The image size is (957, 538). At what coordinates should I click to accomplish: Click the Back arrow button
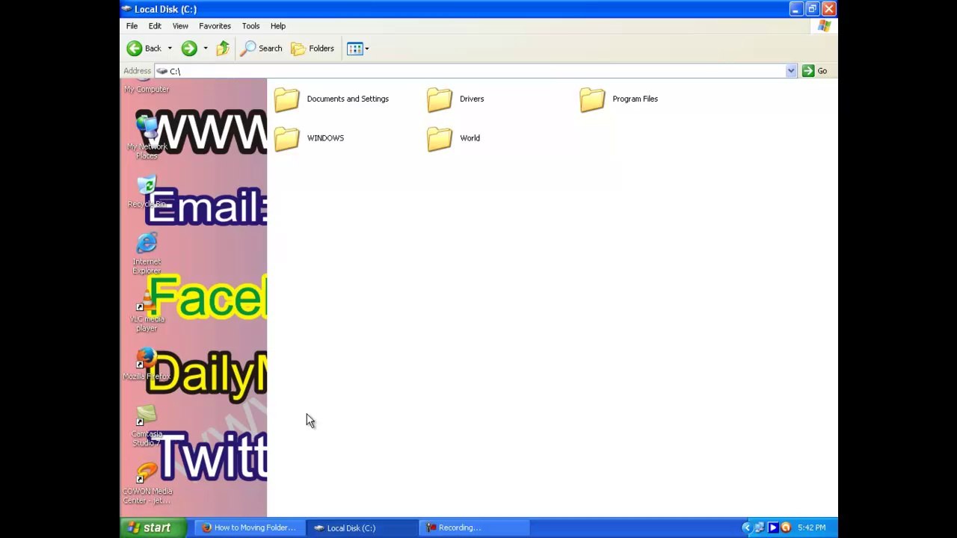tap(144, 49)
